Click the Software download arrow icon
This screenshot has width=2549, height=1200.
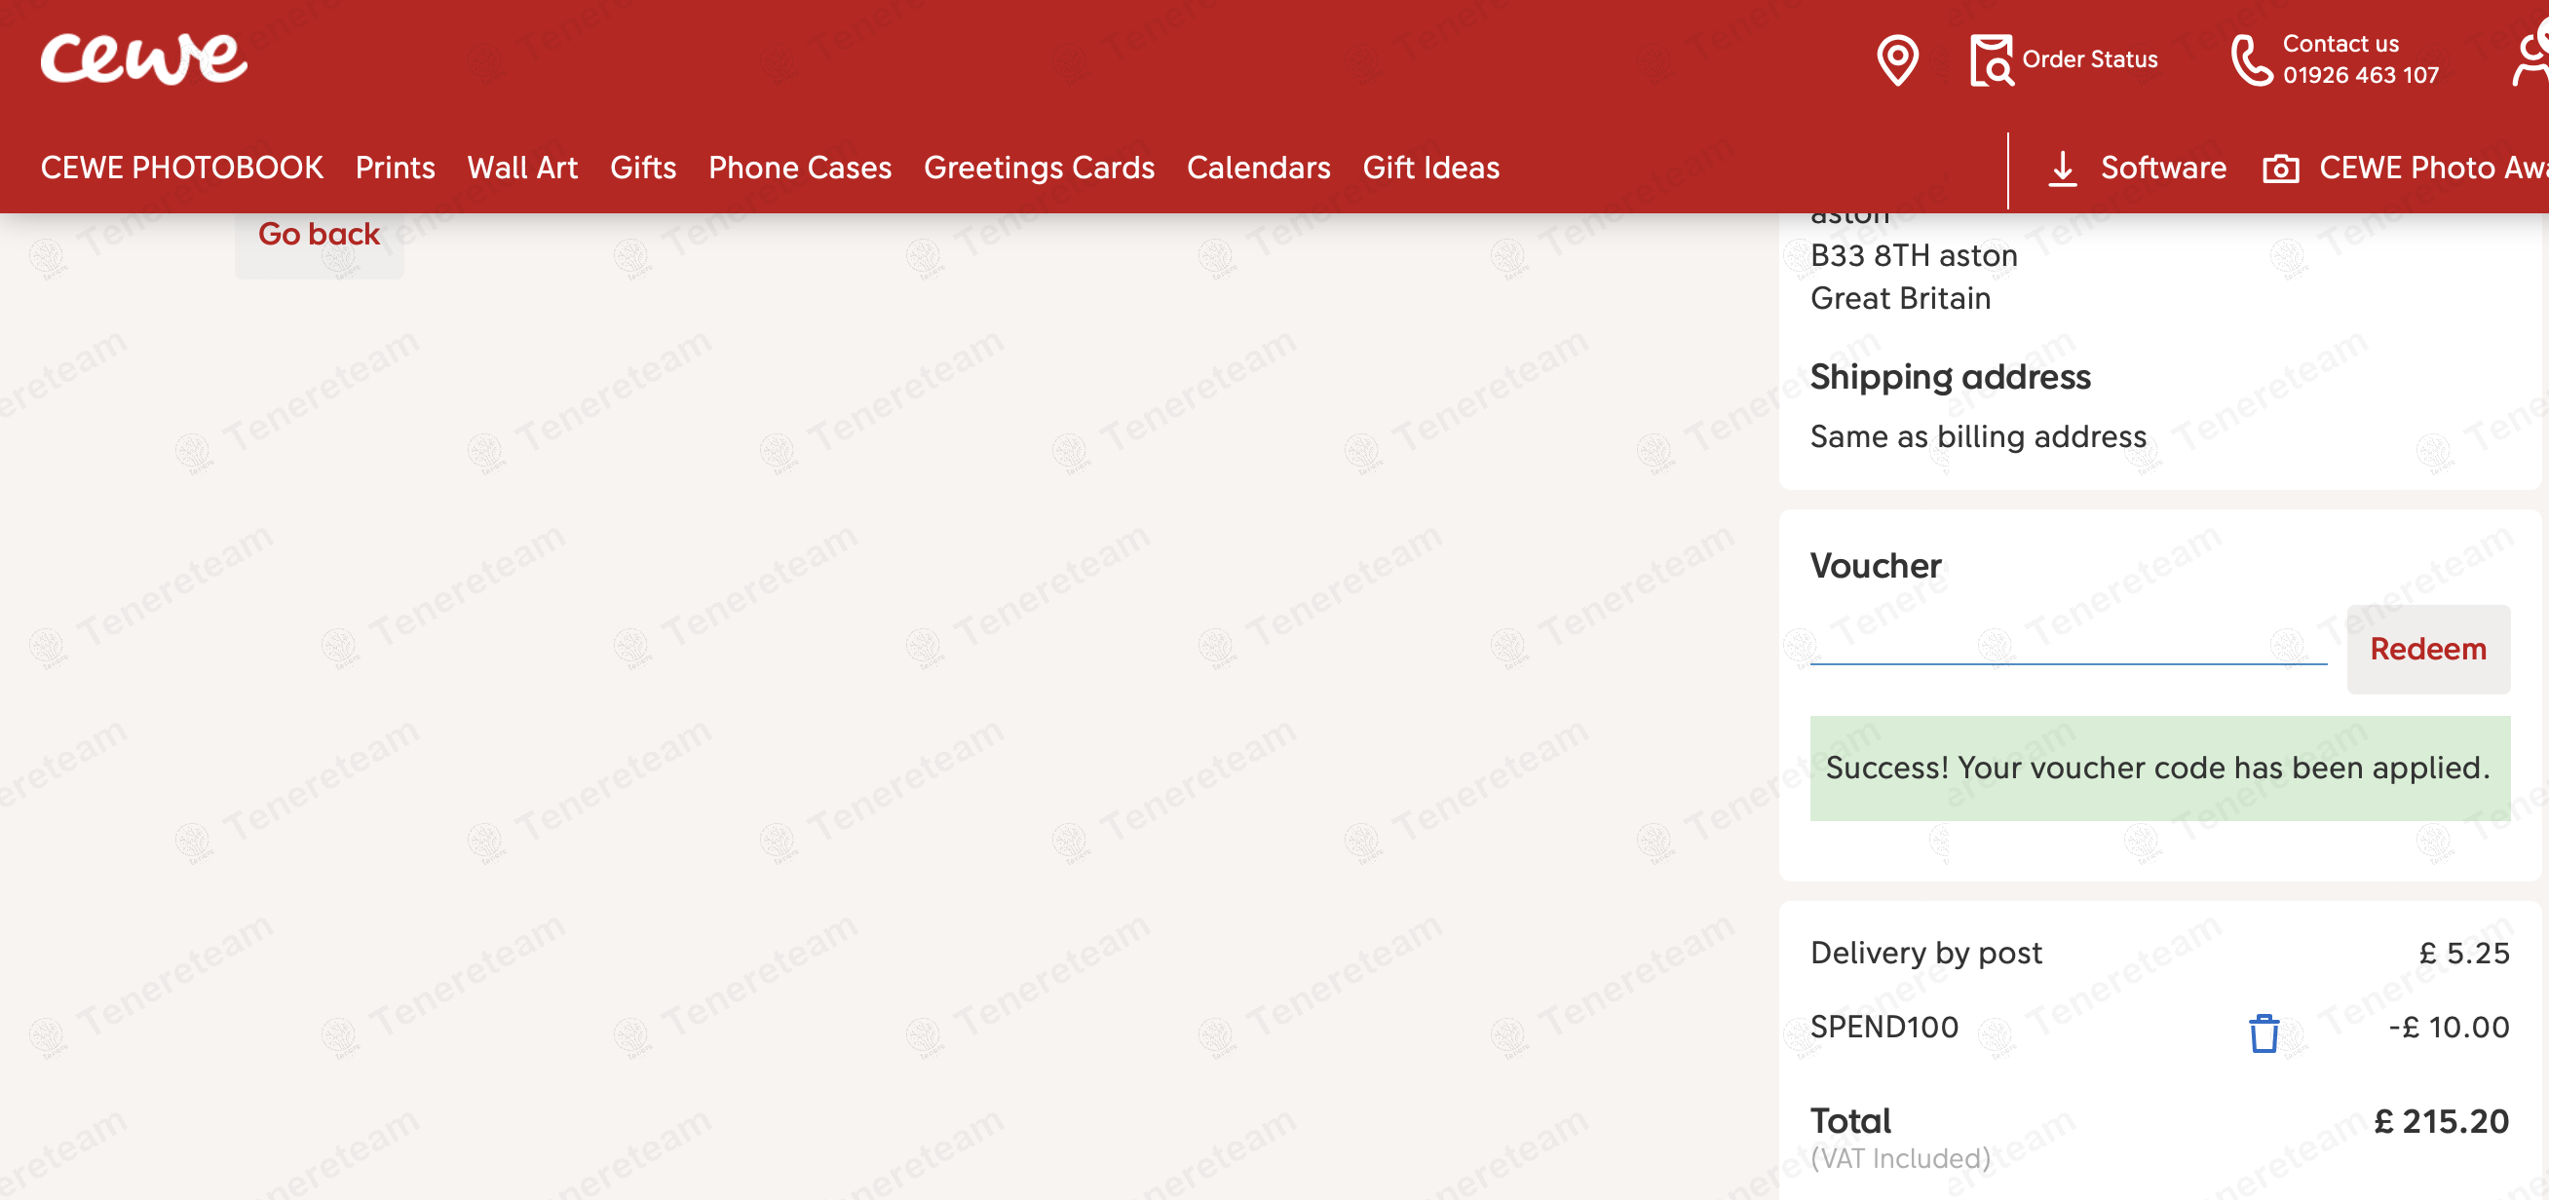click(x=2062, y=169)
